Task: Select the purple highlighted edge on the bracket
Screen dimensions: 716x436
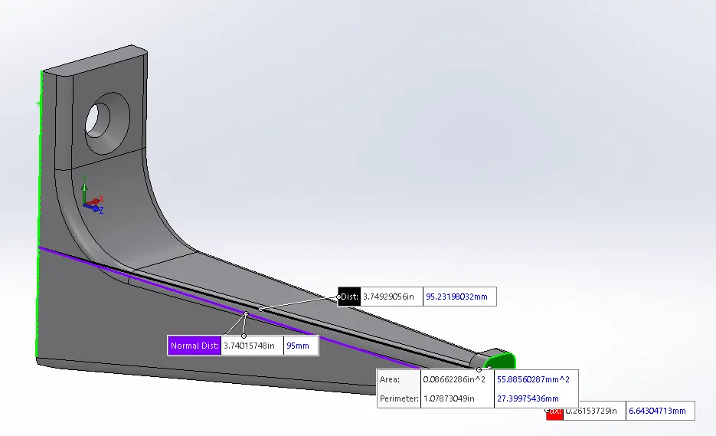Action: click(228, 307)
